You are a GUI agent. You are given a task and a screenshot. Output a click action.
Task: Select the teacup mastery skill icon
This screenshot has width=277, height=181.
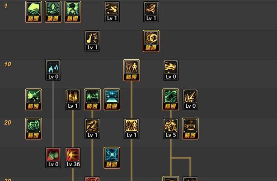pos(190,129)
